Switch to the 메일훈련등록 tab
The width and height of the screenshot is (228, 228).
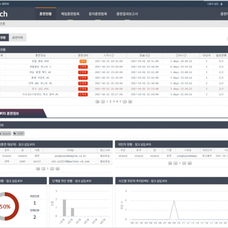pyautogui.click(x=70, y=14)
